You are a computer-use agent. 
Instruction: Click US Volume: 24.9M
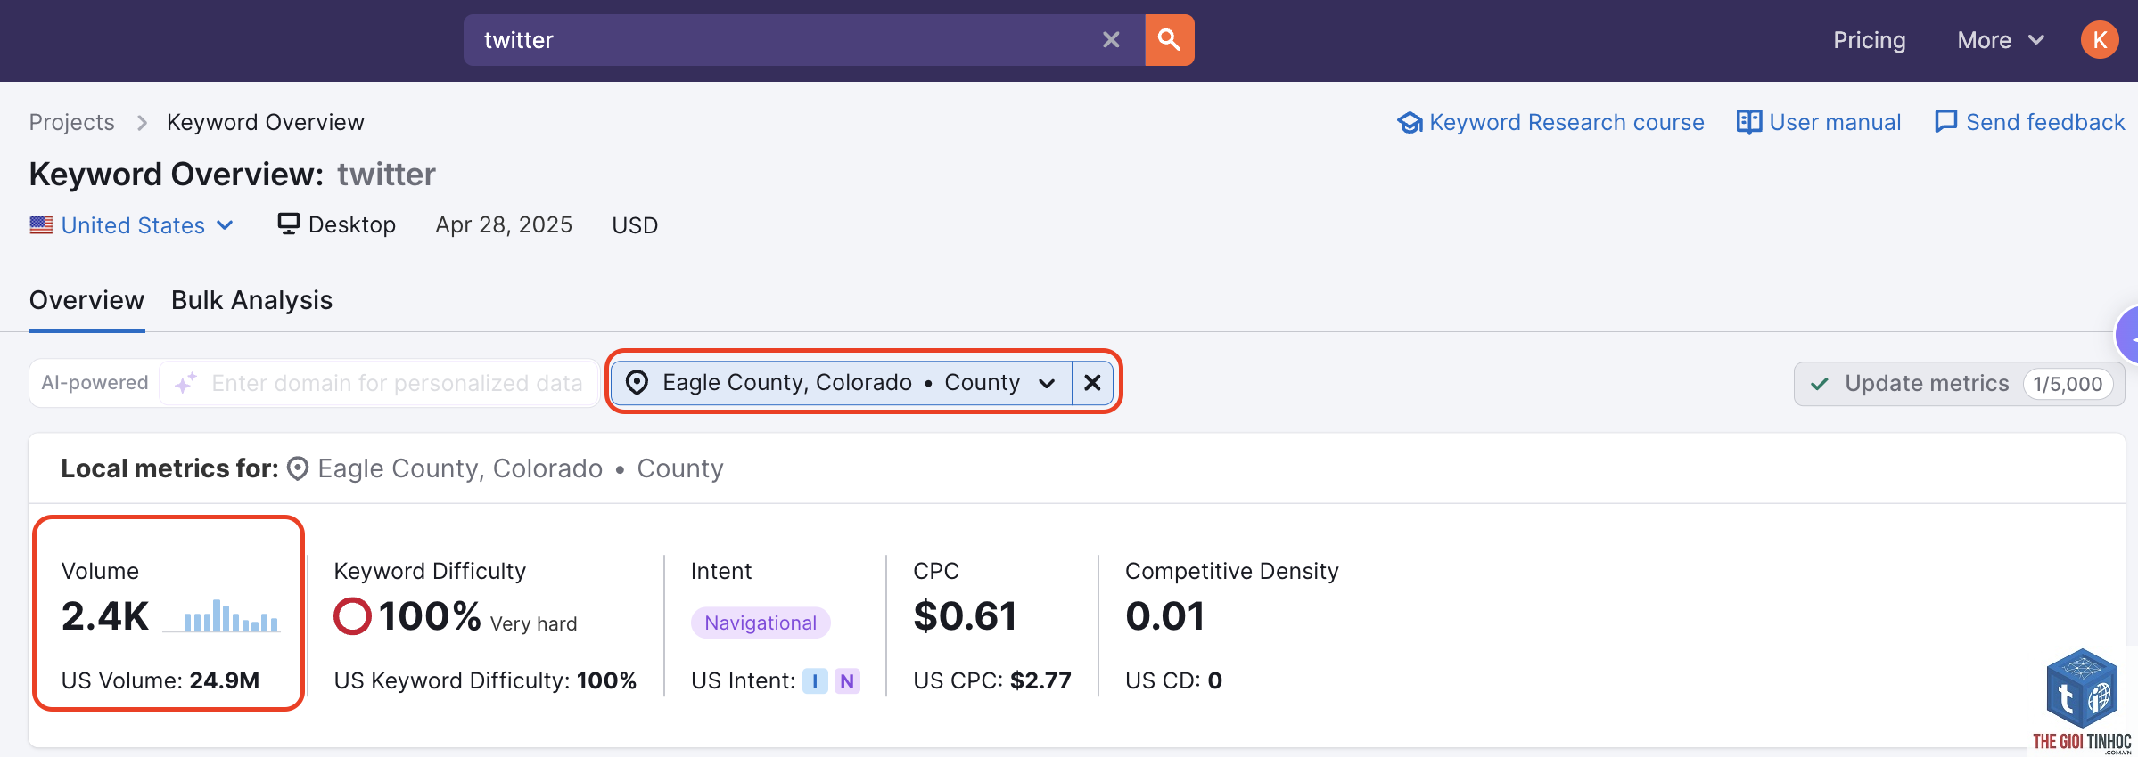[160, 680]
